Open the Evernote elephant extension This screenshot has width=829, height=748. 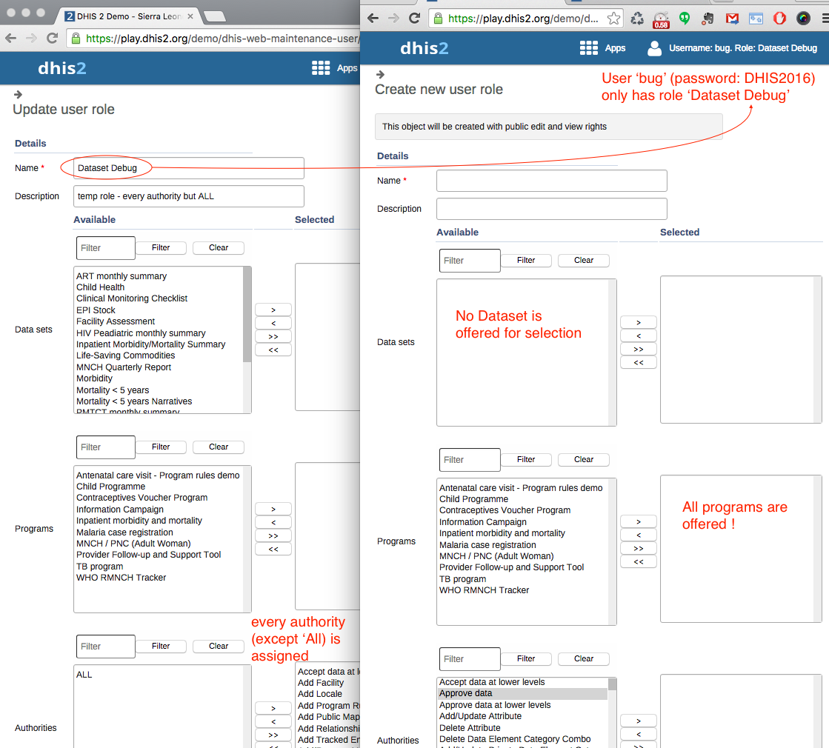(708, 19)
